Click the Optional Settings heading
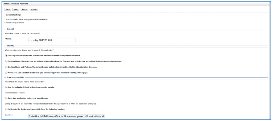Image resolution: width=273 pixels, height=121 pixels. click(x=14, y=15)
